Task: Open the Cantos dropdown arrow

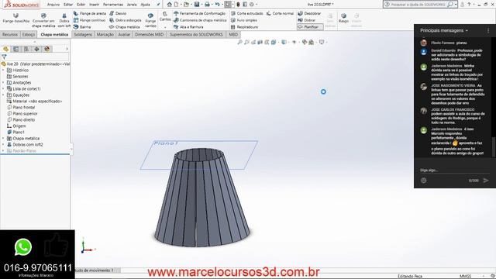Action: (x=165, y=27)
